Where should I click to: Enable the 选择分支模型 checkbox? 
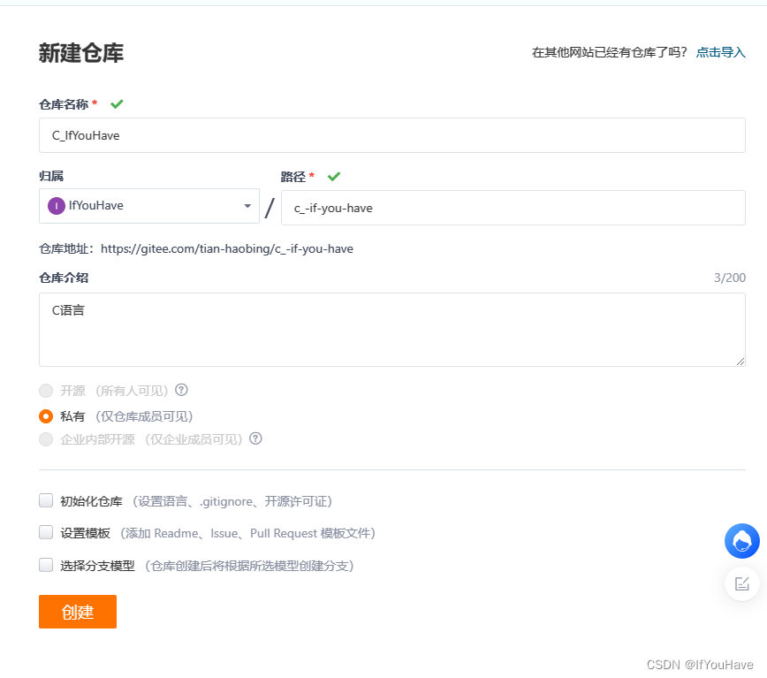point(46,565)
